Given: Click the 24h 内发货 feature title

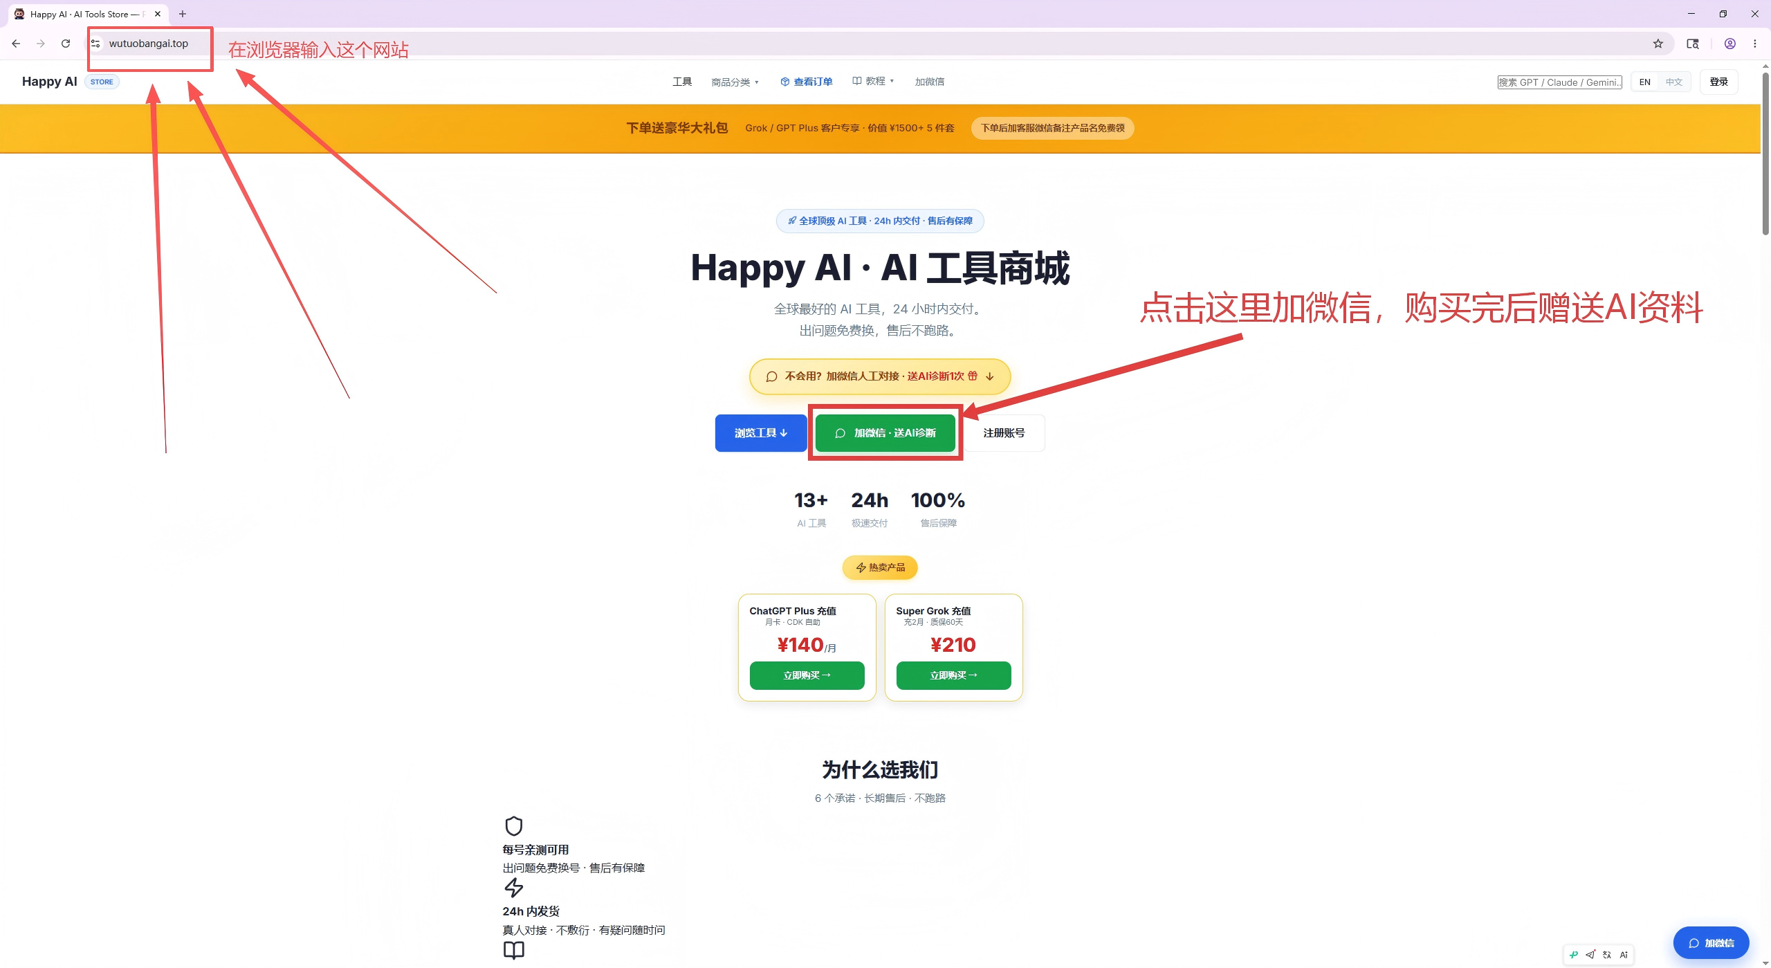Looking at the screenshot, I should point(531,911).
